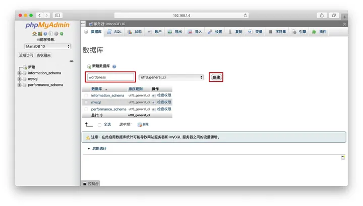The width and height of the screenshot is (363, 206).
Task: Expand the performance_schema tree node
Action: coord(20,85)
